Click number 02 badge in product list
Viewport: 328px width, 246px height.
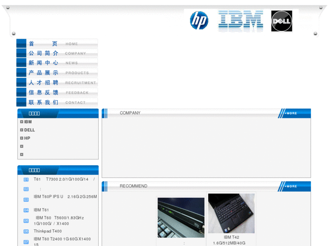(x=26, y=189)
